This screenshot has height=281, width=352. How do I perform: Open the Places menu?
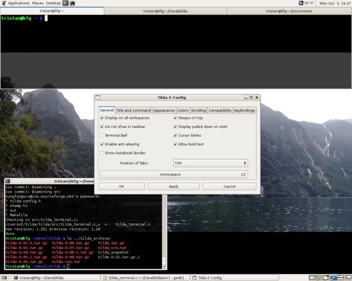click(37, 3)
